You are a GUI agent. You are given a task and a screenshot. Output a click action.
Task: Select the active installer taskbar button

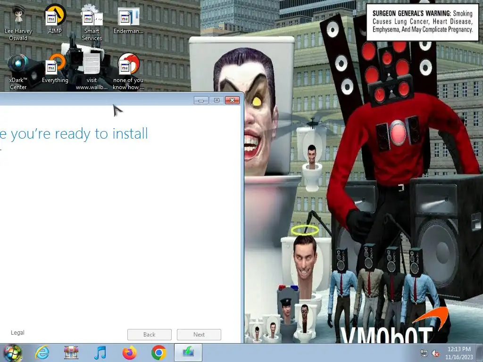(x=188, y=353)
